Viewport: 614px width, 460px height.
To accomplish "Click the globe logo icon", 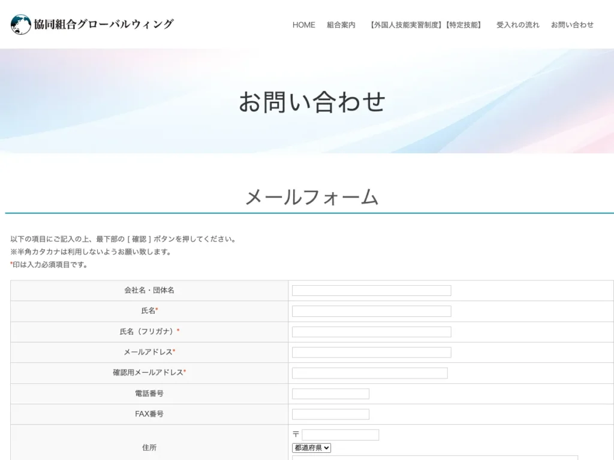I will [21, 24].
